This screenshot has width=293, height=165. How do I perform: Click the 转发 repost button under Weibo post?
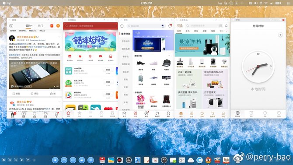16,93
